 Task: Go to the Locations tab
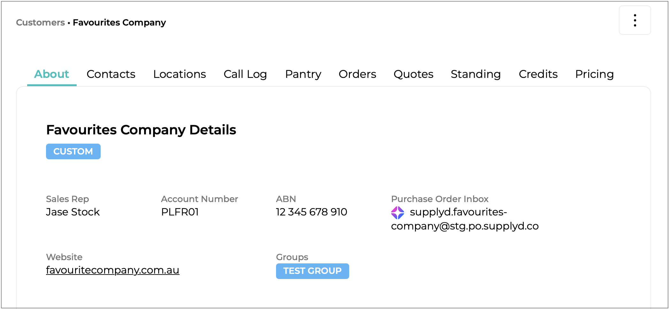coord(180,74)
